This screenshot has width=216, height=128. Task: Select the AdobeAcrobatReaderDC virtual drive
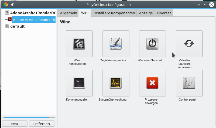click(33, 13)
